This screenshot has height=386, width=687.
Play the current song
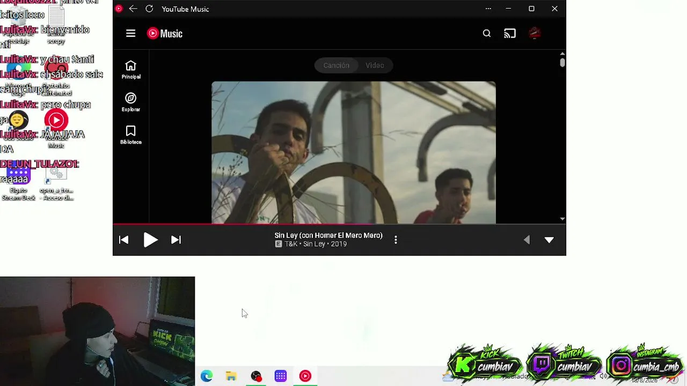click(150, 240)
